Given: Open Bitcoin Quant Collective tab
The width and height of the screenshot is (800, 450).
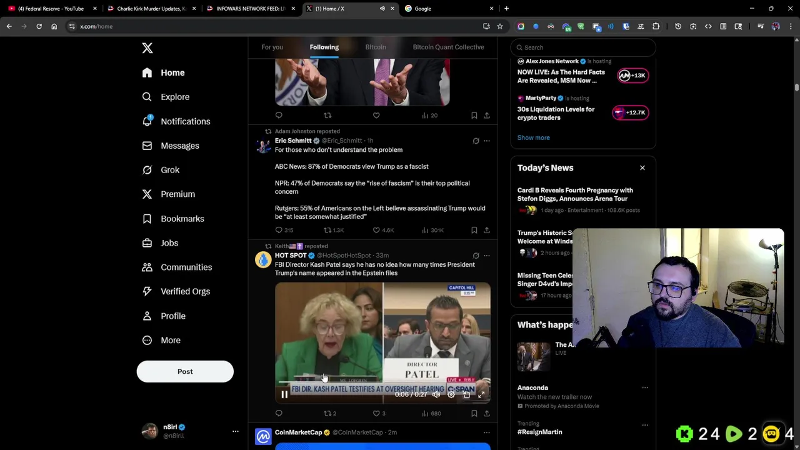Looking at the screenshot, I should tap(448, 47).
